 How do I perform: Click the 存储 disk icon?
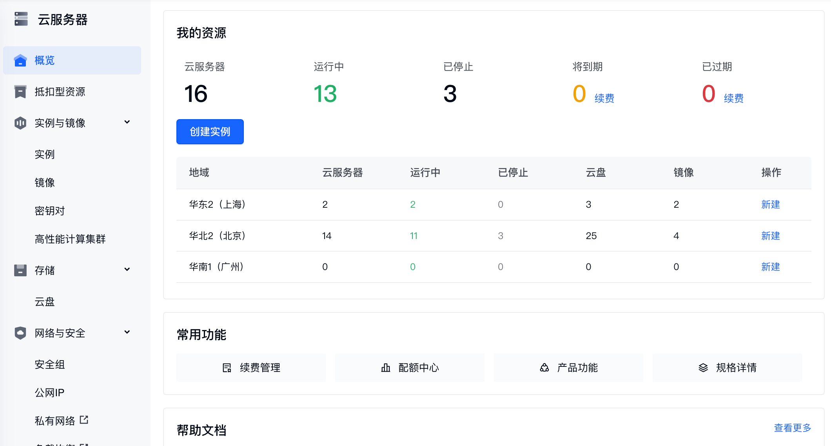pyautogui.click(x=20, y=270)
